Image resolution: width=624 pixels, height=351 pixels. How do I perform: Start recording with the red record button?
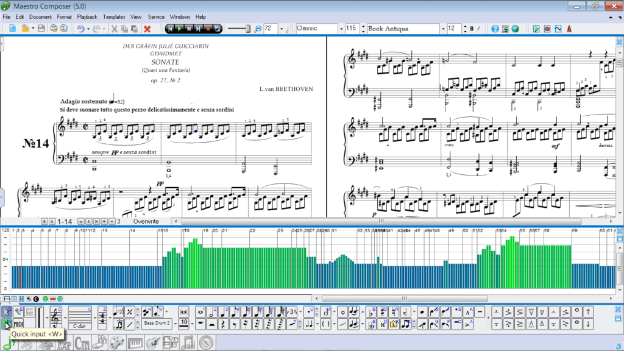208,29
